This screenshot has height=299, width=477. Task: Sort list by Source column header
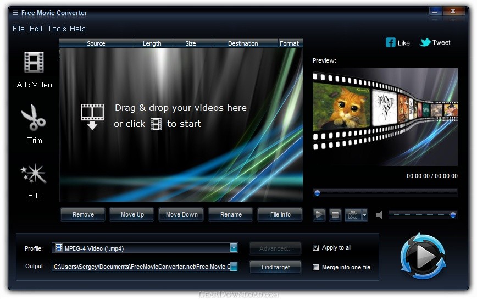96,43
